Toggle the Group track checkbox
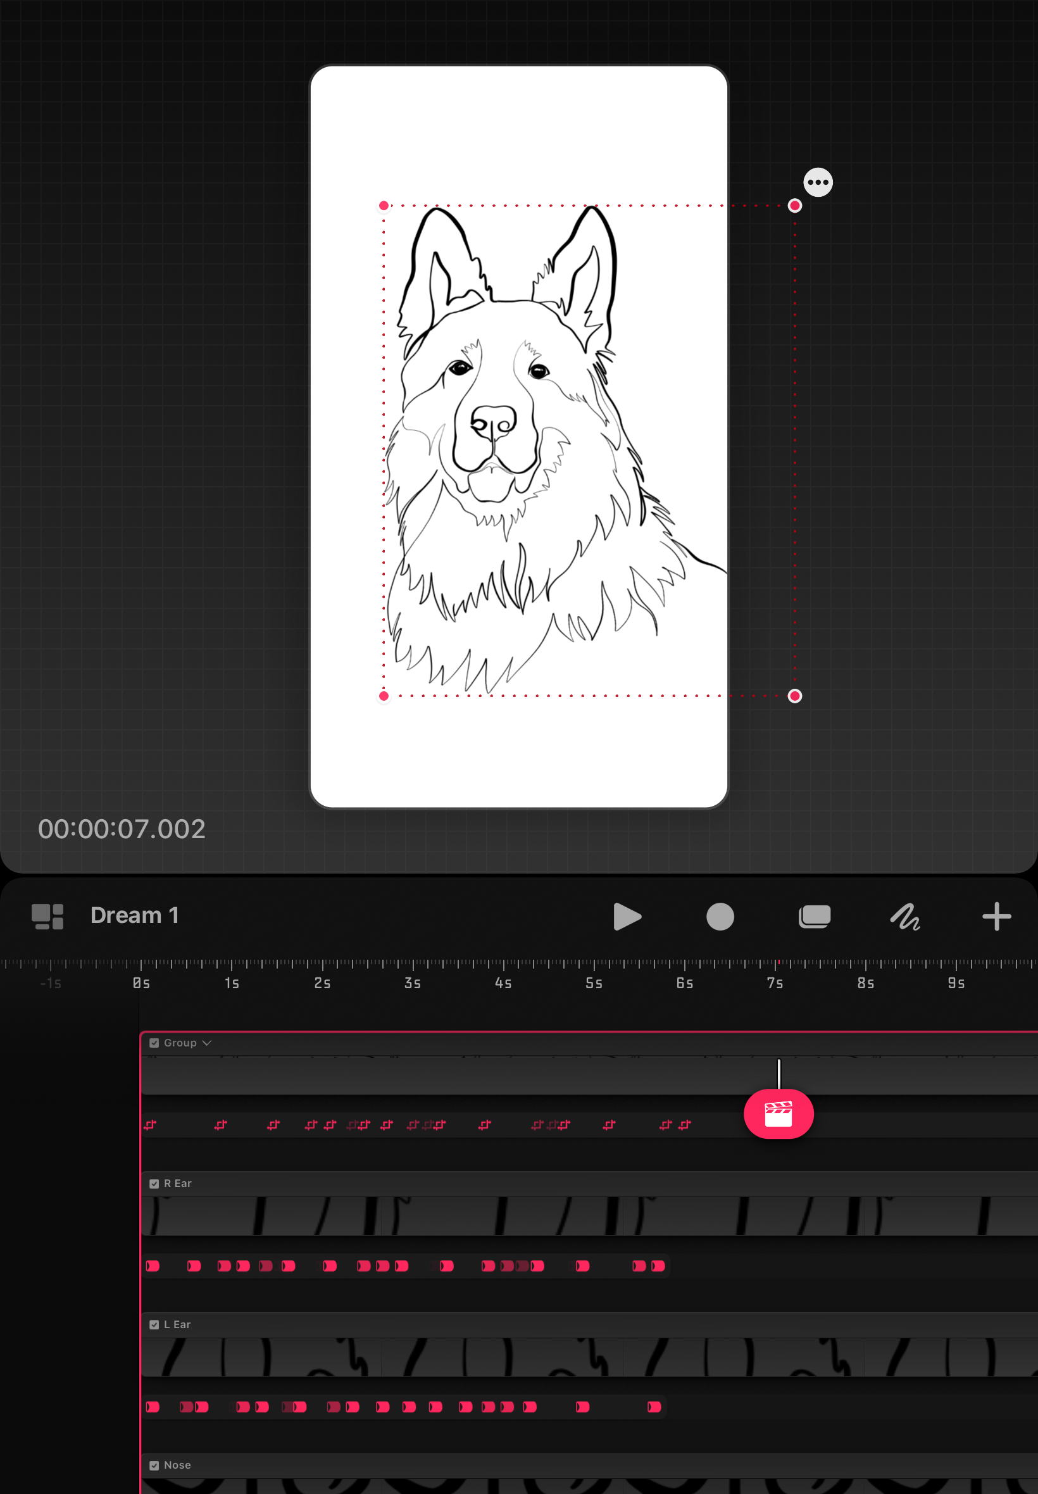Screen dimensions: 1038x1494 coord(154,1043)
